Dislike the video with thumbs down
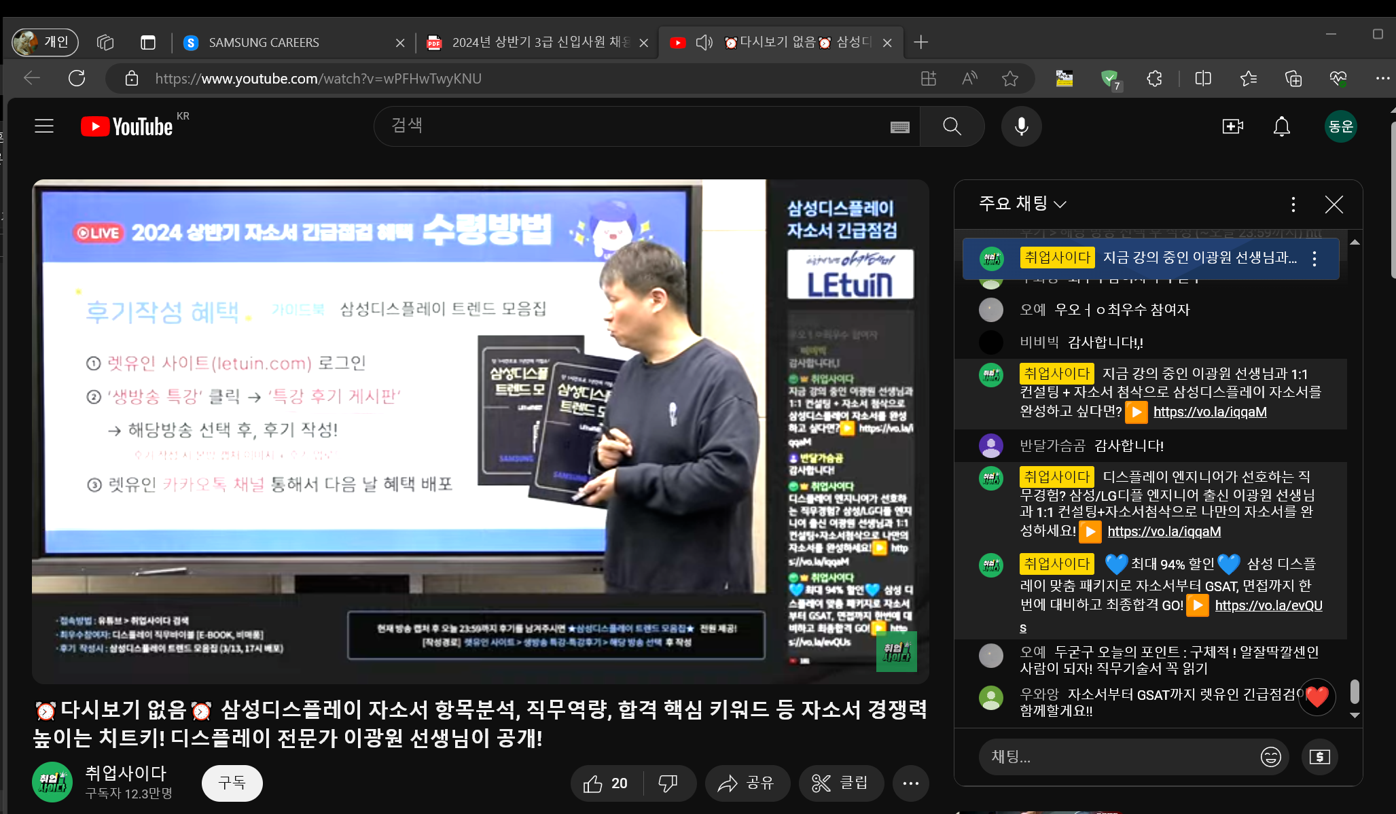This screenshot has height=814, width=1396. coord(668,783)
